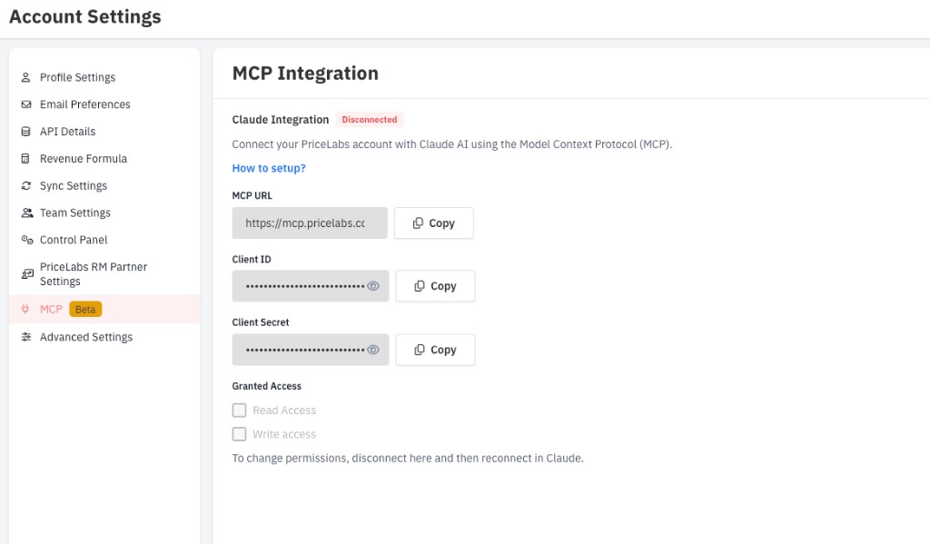
Task: Open the How to setup? link
Action: point(269,168)
